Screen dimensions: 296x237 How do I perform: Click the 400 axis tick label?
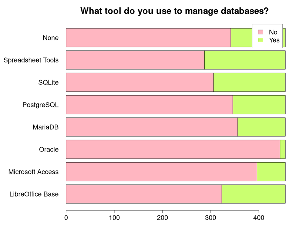[259, 218]
